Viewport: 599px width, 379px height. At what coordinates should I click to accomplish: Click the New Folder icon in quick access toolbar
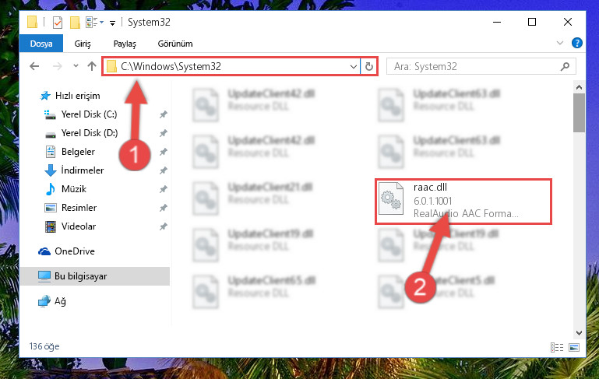point(75,23)
